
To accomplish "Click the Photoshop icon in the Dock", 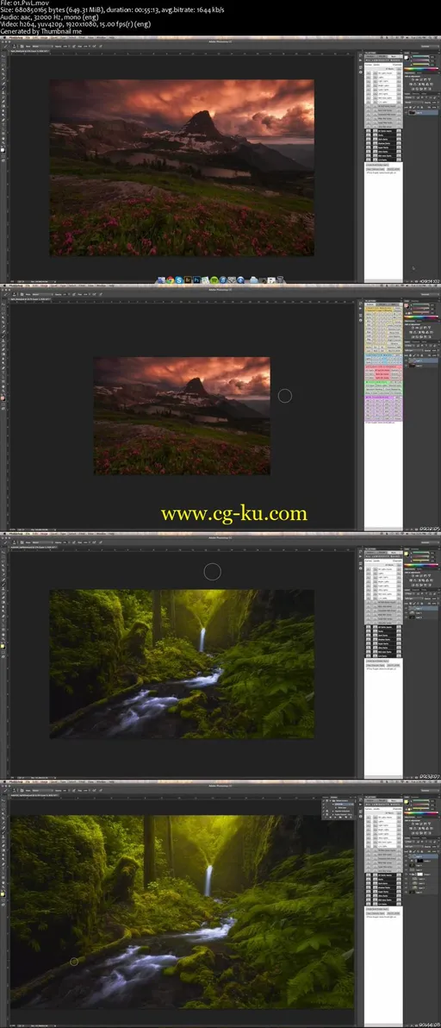I will tap(196, 280).
